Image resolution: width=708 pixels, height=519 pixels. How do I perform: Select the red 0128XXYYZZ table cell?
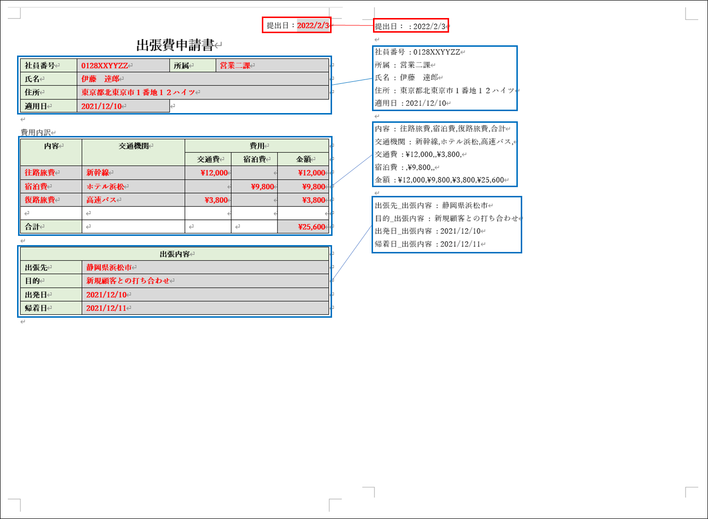[x=123, y=65]
